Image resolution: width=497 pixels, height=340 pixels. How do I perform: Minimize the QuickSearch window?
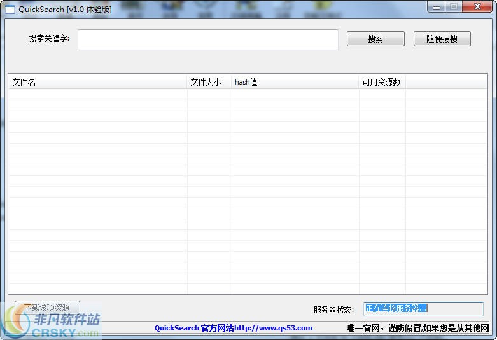pos(437,7)
